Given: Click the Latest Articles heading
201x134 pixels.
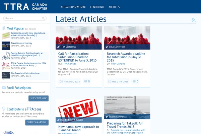Looking at the screenshot, I should [x=81, y=19].
